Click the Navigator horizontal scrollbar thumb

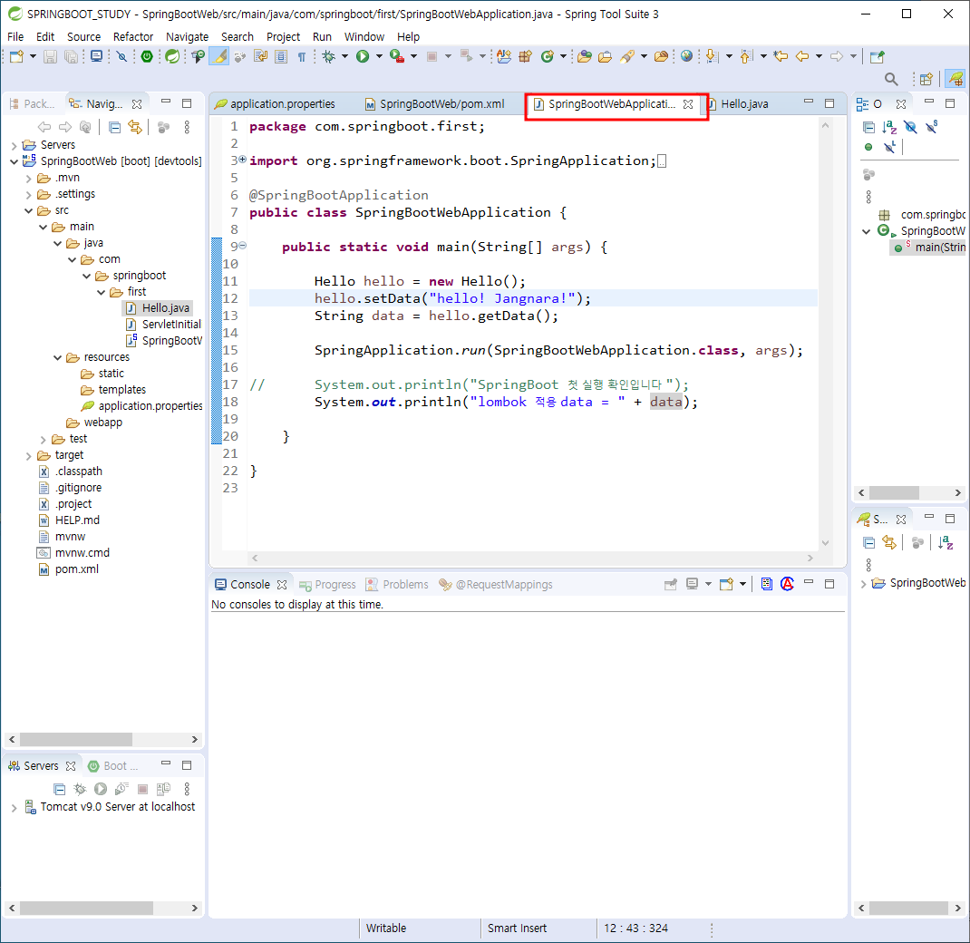pos(75,739)
